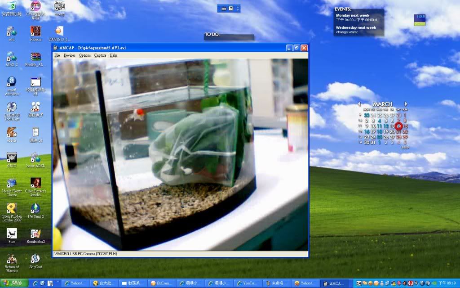The image size is (460, 288).
Task: Click the TO DO list widget
Action: (x=229, y=35)
